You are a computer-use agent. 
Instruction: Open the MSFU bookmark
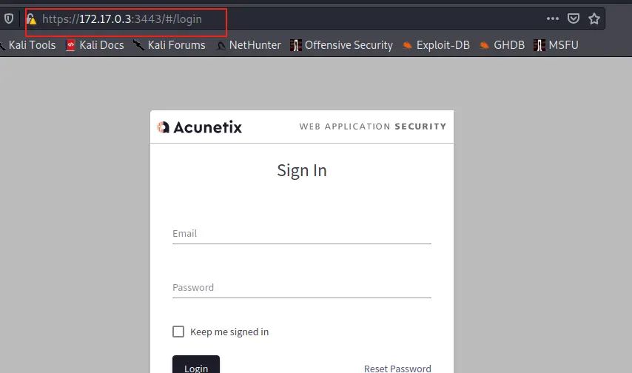pyautogui.click(x=556, y=44)
